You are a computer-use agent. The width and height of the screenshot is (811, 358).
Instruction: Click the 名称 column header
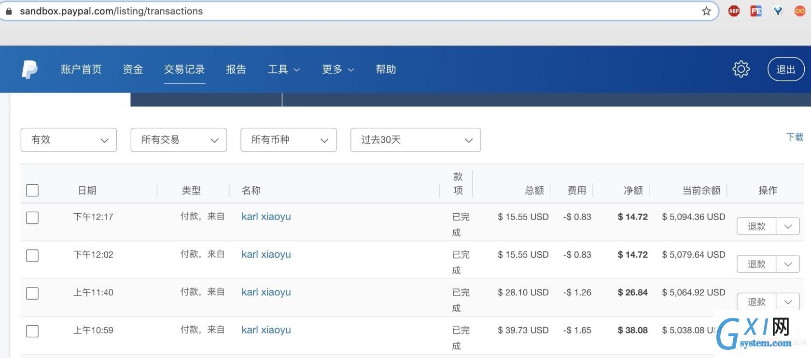tap(251, 191)
